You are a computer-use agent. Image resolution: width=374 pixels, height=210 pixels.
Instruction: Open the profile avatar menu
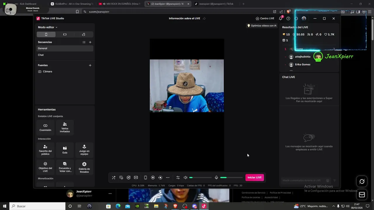pyautogui.click(x=304, y=18)
